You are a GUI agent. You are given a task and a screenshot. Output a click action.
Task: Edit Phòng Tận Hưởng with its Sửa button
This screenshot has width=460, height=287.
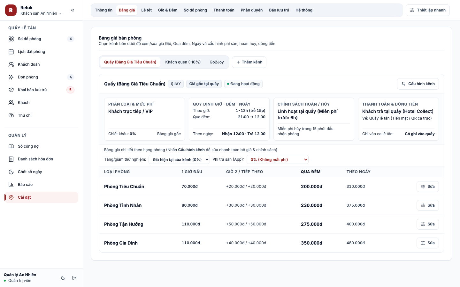point(428,224)
